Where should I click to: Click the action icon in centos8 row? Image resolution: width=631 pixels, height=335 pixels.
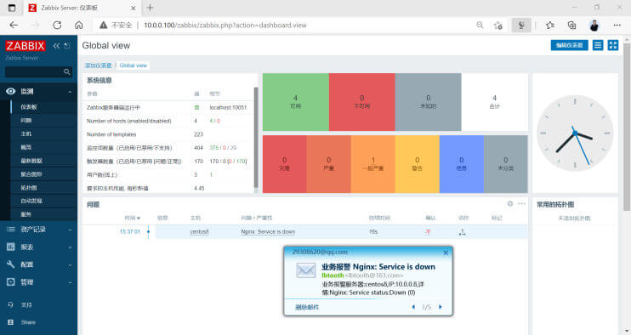point(463,232)
